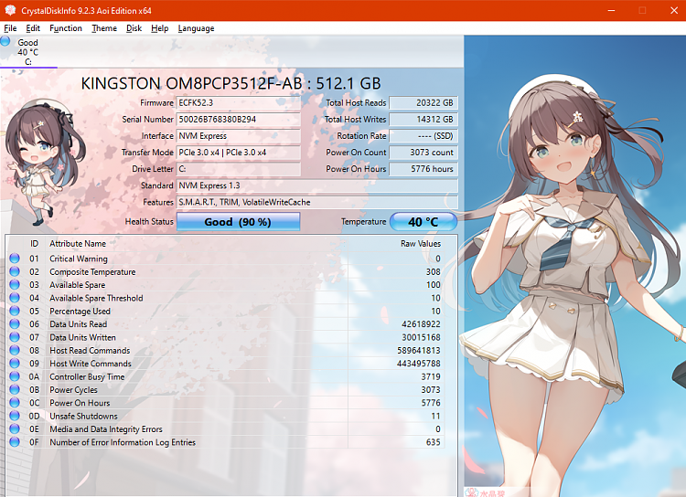
Task: Click the Firmware value field ECFK52.3
Action: click(x=238, y=103)
